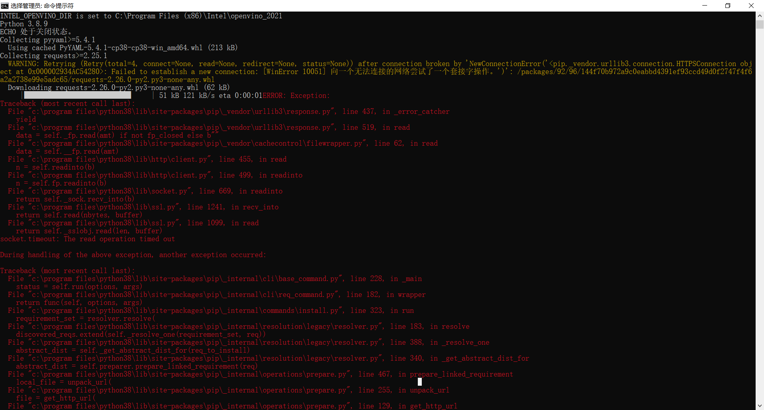Image resolution: width=764 pixels, height=410 pixels.
Task: Click 'During handling of the above exception' line
Action: (133, 255)
